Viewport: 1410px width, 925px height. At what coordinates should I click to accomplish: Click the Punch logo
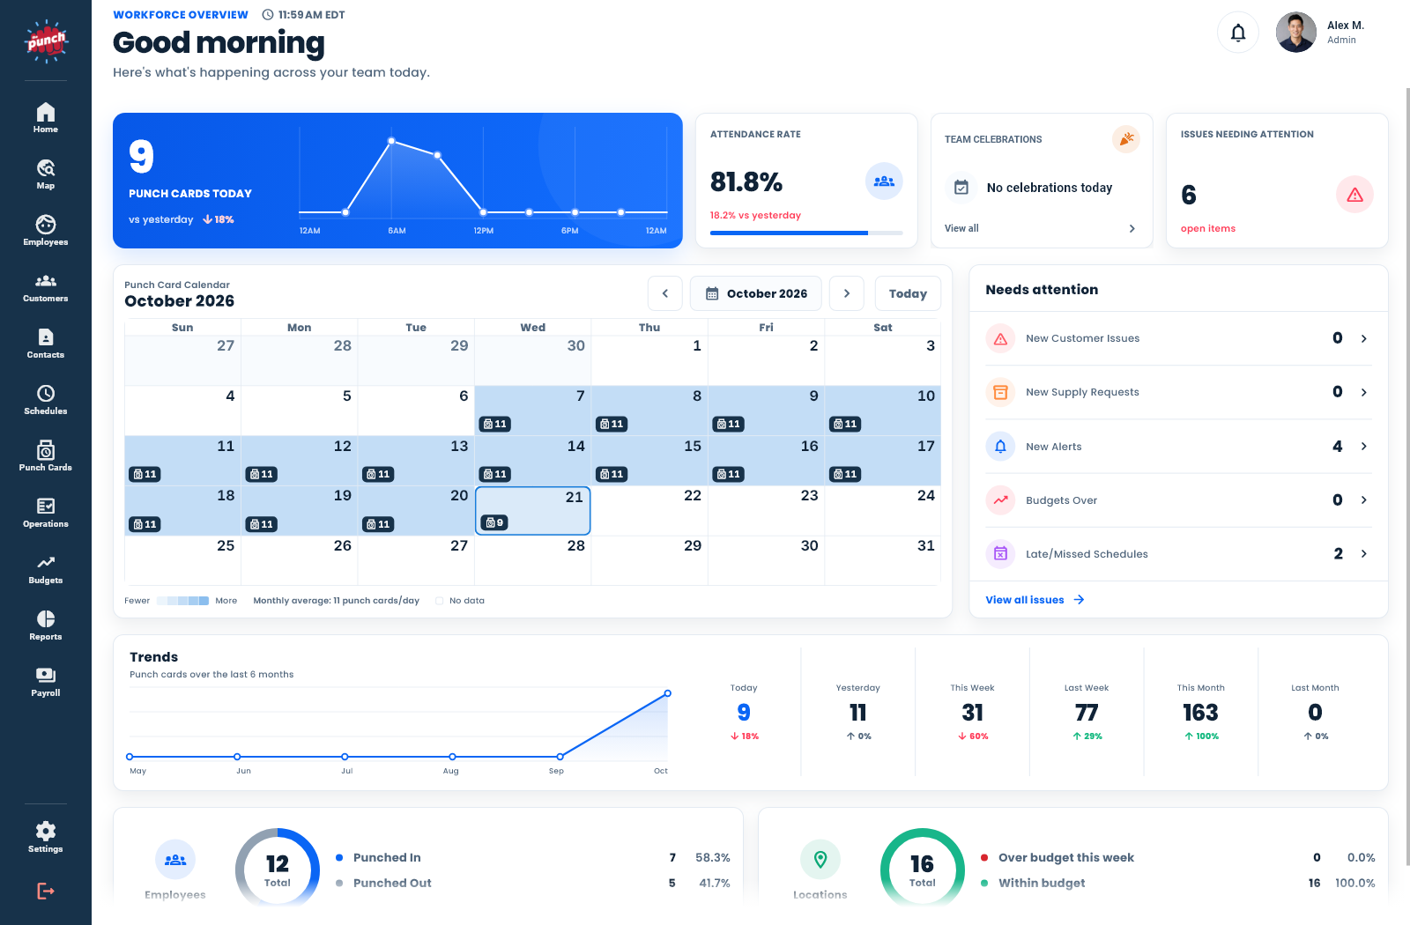coord(46,41)
